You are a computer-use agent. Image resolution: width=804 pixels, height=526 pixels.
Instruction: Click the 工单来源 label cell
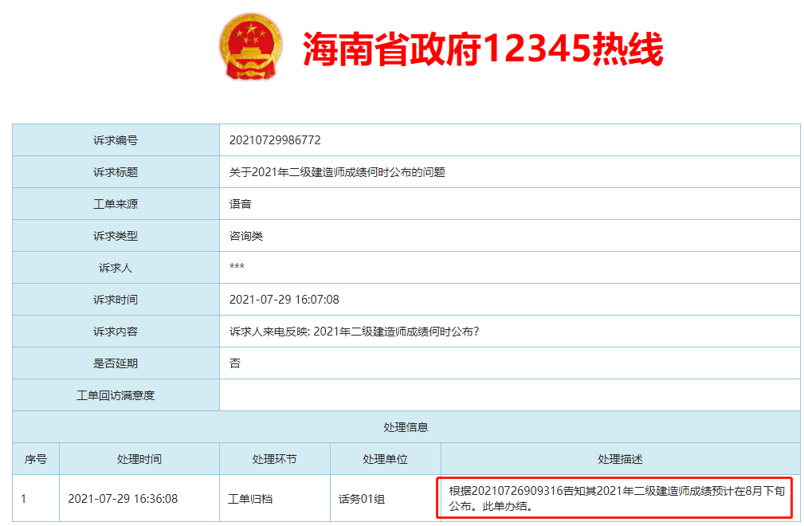tap(116, 204)
